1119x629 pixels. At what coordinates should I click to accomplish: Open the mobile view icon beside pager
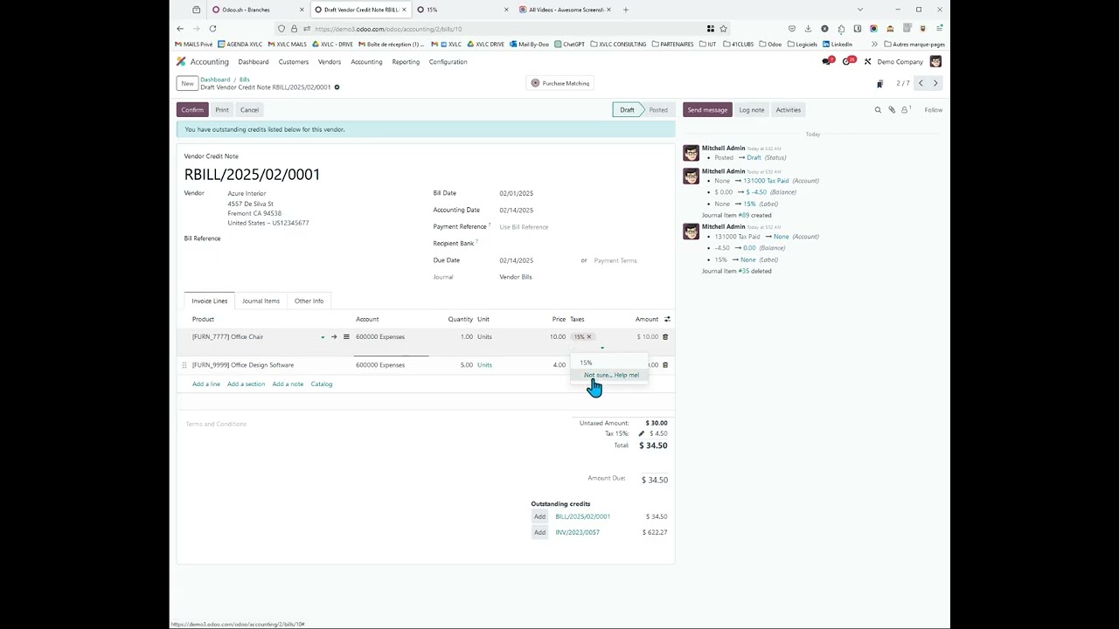(879, 84)
